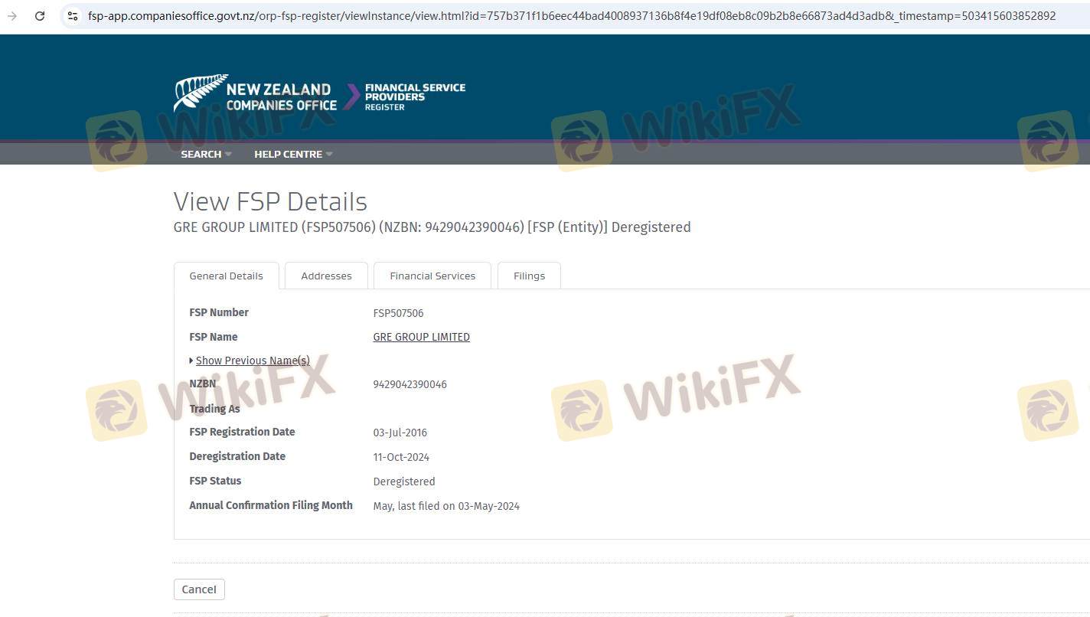Click the Trading As field label
This screenshot has height=617, width=1090.
point(215,409)
